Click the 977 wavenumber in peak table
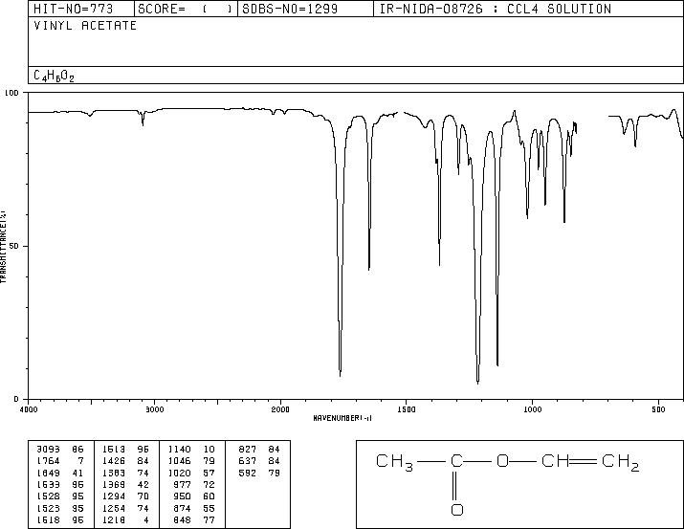 pyautogui.click(x=183, y=484)
